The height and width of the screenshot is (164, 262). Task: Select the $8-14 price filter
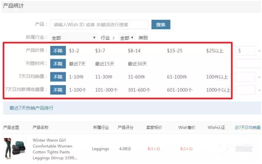point(134,51)
